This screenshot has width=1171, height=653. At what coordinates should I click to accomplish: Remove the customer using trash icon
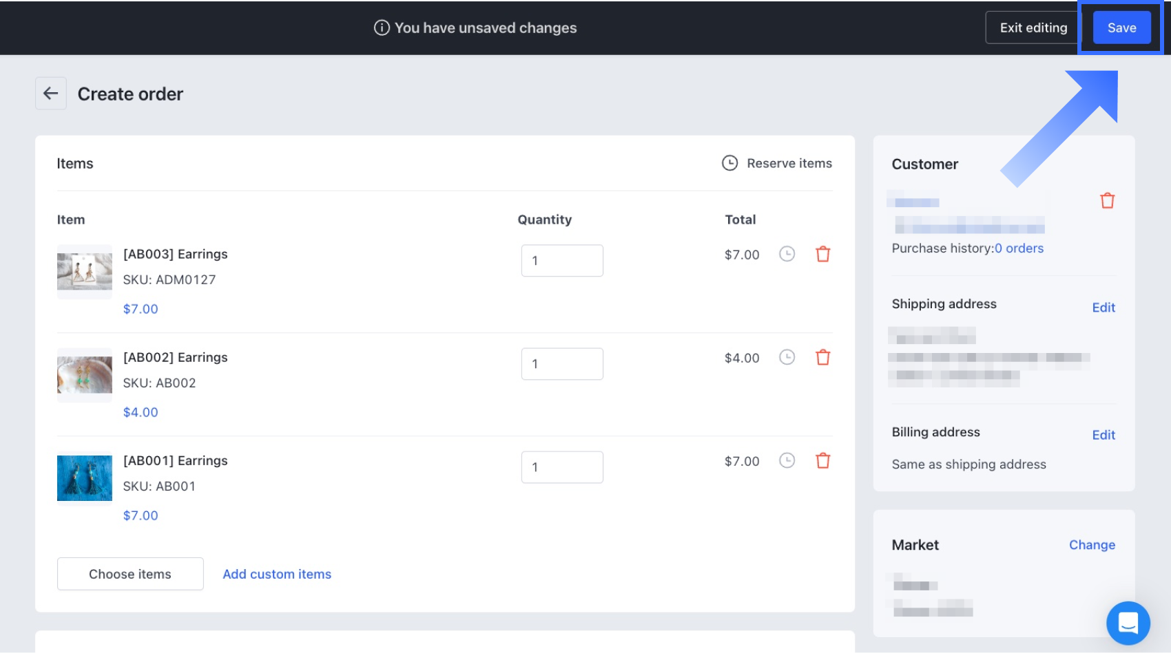1107,201
